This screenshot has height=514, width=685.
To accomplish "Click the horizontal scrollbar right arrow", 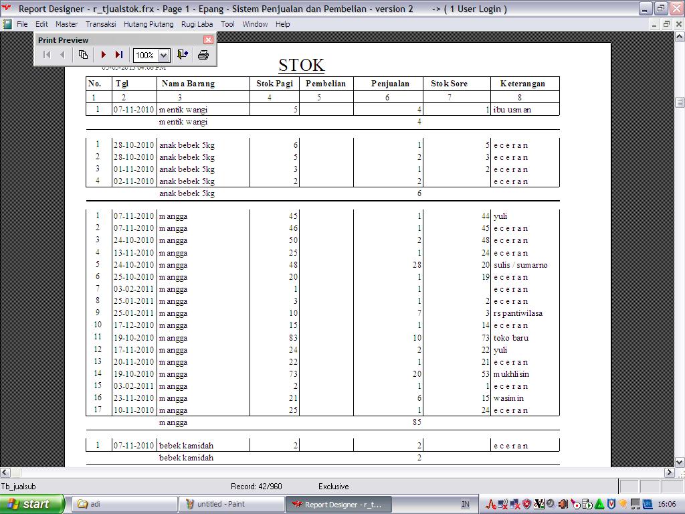I will (669, 473).
